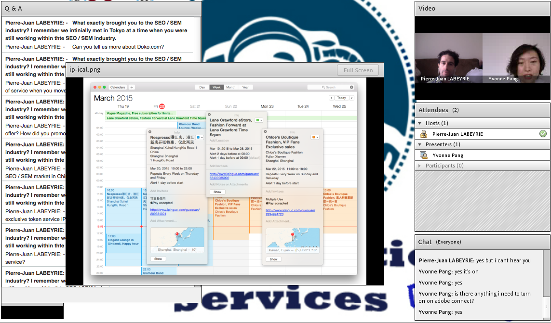
Task: Open the green calendar color dropdown on Lane Crawford popup
Action: 259,120
